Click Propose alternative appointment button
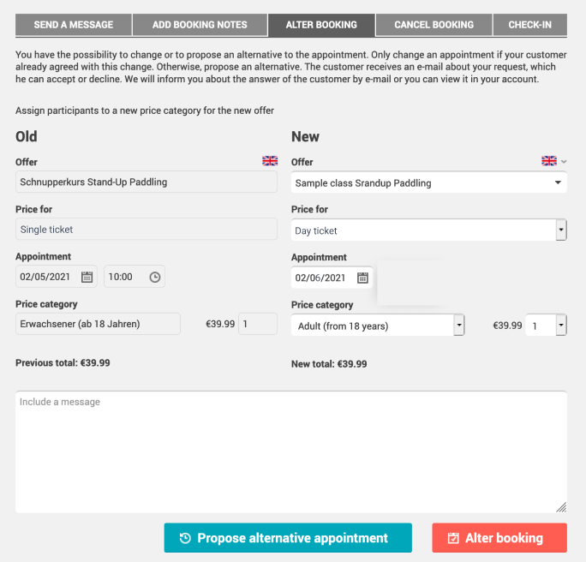 pyautogui.click(x=288, y=538)
